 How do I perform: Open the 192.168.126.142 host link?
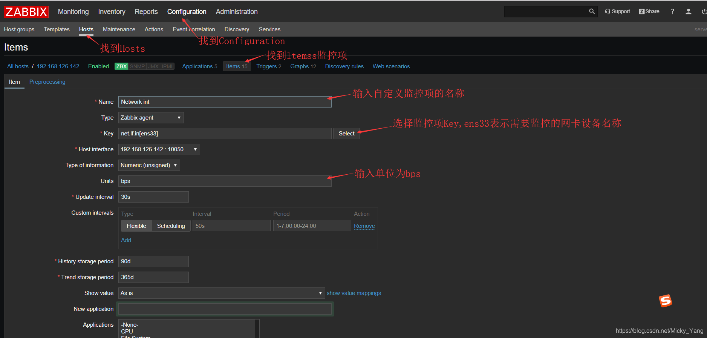coord(58,66)
